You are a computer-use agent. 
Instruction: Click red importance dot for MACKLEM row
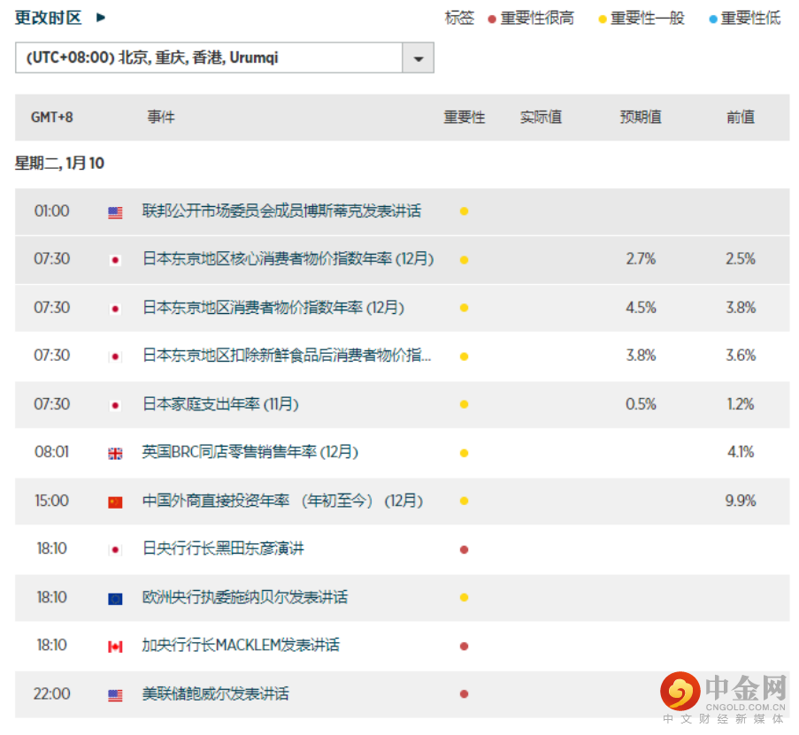pos(464,647)
